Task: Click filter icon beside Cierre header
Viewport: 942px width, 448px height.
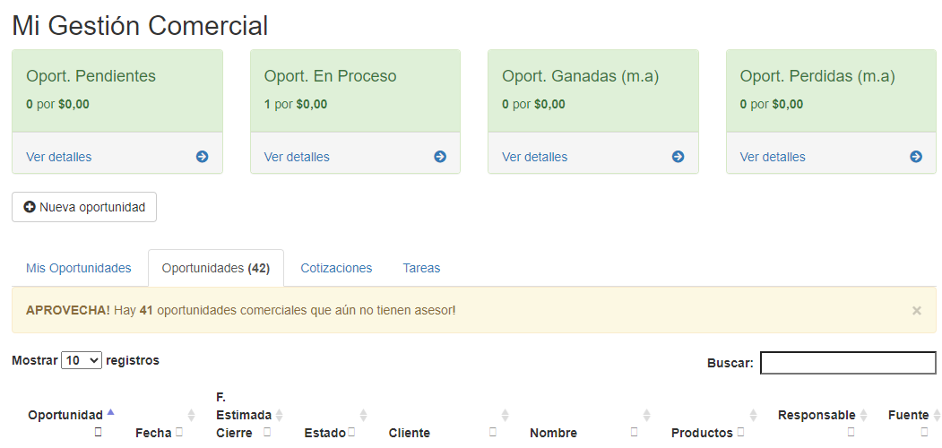Action: tap(267, 432)
